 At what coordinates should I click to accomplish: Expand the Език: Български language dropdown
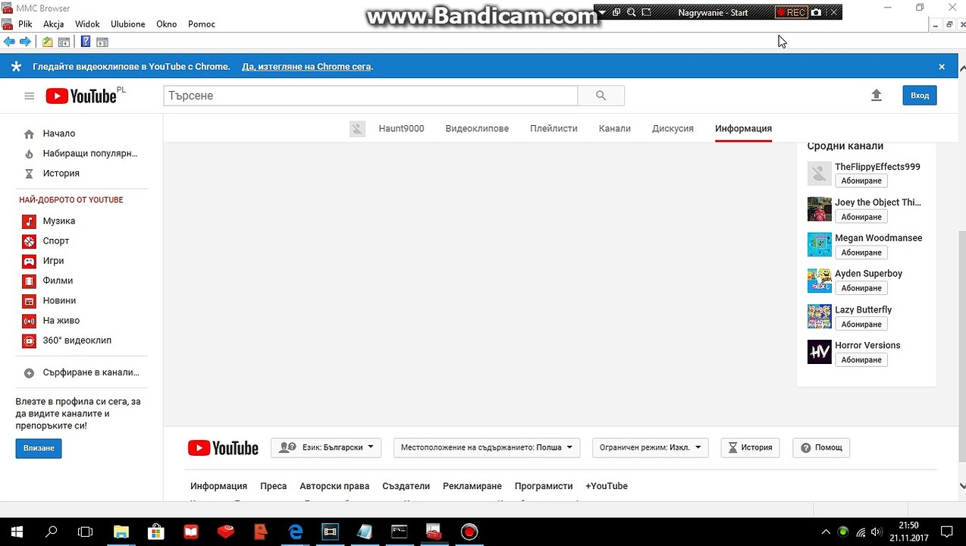coord(326,447)
